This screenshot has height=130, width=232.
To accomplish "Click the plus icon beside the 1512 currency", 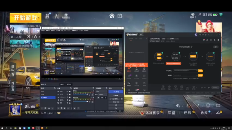I will pyautogui.click(x=210, y=15).
